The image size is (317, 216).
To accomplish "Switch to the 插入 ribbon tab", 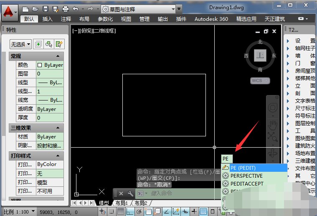I will click(48, 19).
